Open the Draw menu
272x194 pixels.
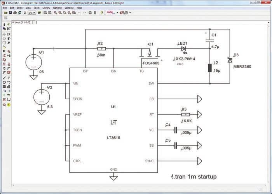tap(20, 8)
